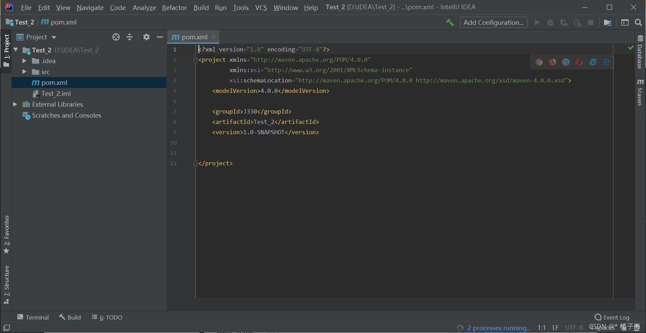This screenshot has height=333, width=646.
Task: Expand the src folder
Action: (24, 72)
